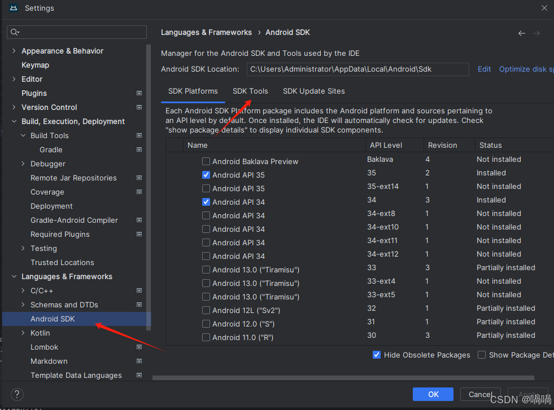Click the project-level icon beside Remote Jar Repositories

tap(139, 178)
